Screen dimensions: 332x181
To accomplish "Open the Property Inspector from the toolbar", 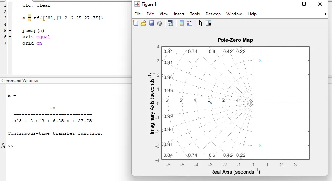I will point(208,23).
